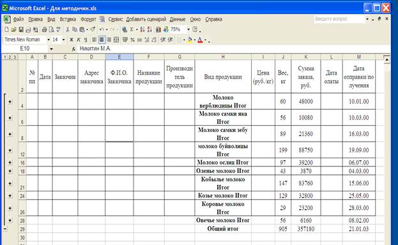Select row header 29
This screenshot has height=245, width=398.
pyautogui.click(x=22, y=229)
